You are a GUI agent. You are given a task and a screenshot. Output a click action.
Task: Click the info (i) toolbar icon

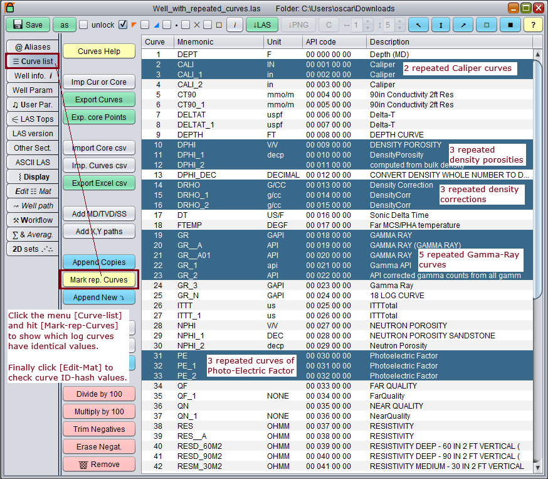(234, 24)
